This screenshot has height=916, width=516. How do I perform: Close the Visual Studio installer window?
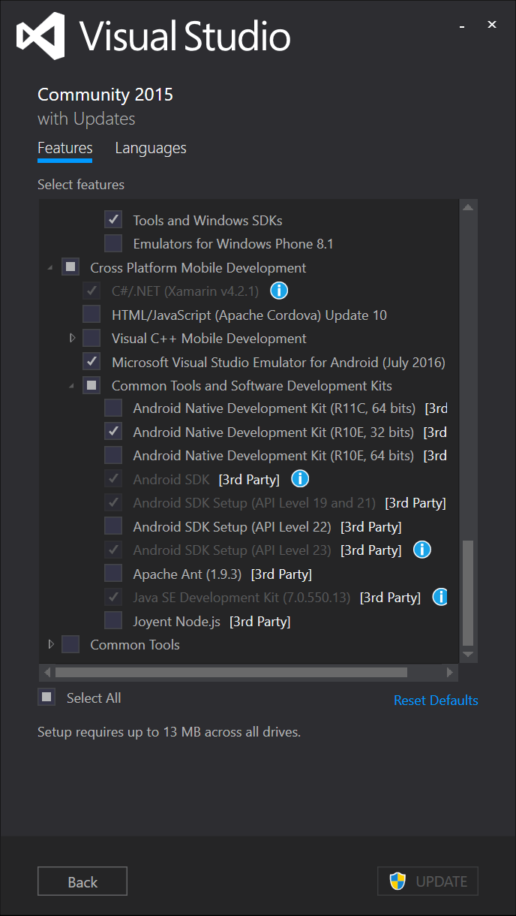(492, 25)
